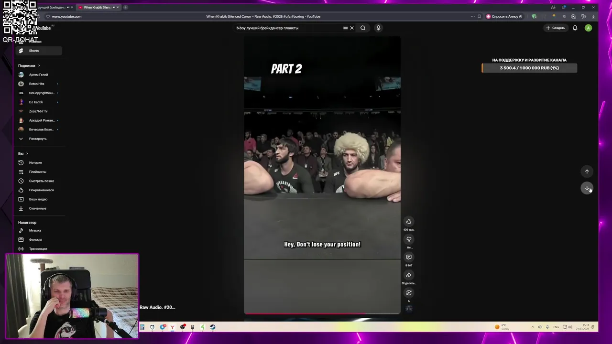Open NoCopyrightSou... channel subscription
This screenshot has height=344, width=612.
[x=38, y=93]
